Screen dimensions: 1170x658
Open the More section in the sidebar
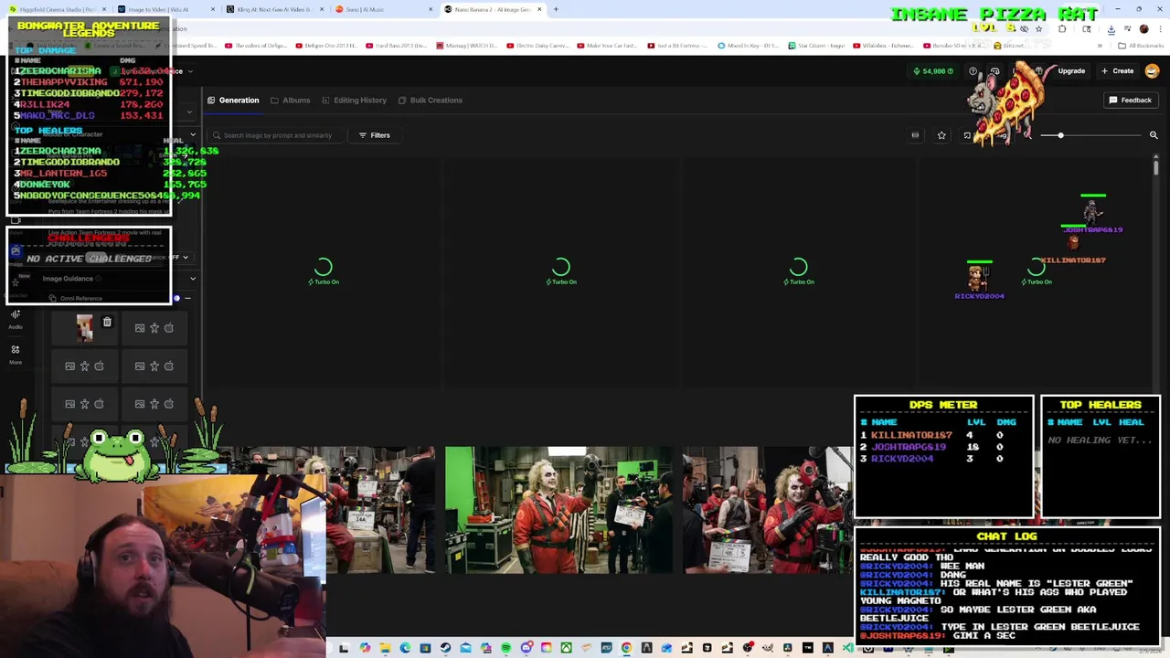click(16, 354)
